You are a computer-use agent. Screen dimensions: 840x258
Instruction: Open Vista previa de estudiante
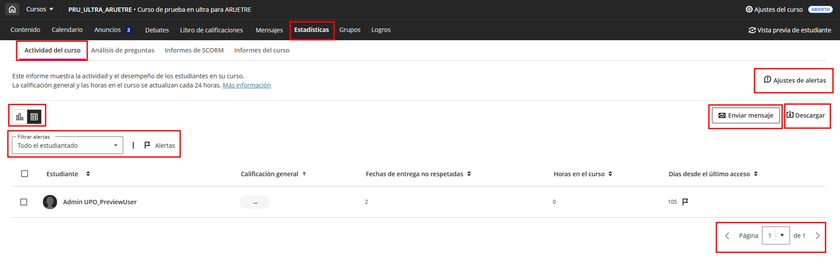pos(790,30)
